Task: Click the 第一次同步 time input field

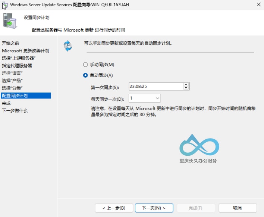Action: click(x=156, y=86)
